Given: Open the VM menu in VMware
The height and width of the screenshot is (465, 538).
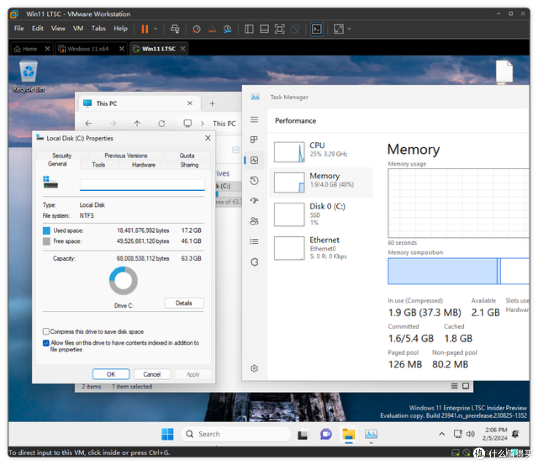Looking at the screenshot, I should click(x=78, y=28).
